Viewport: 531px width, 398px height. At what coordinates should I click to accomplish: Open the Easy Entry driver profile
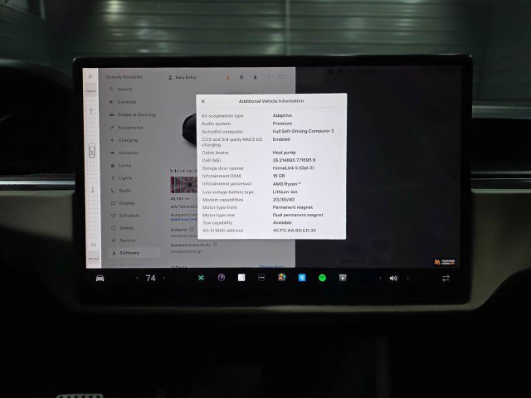[x=183, y=77]
